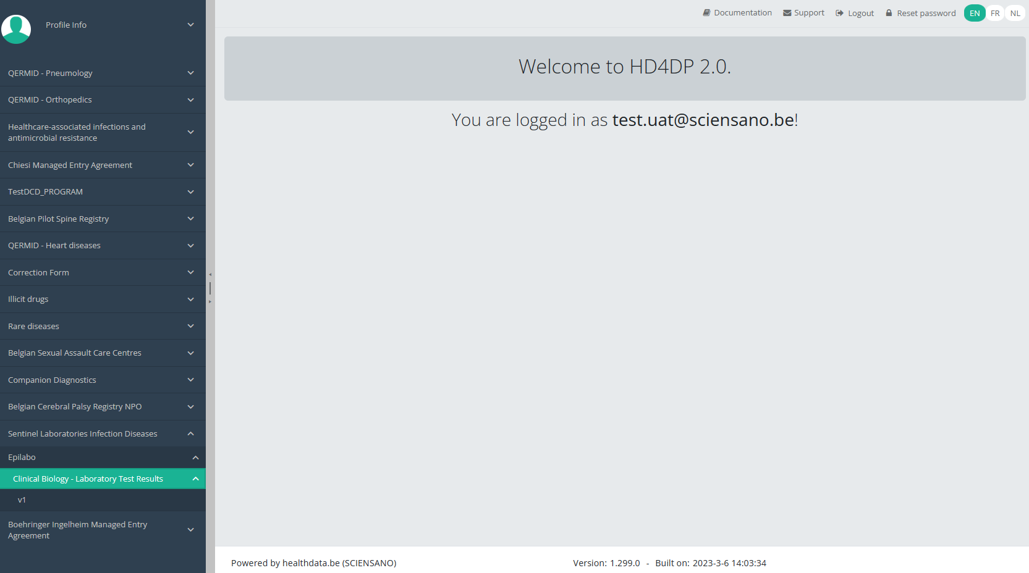Collapse sidebar using splitter left arrow

[x=210, y=275]
